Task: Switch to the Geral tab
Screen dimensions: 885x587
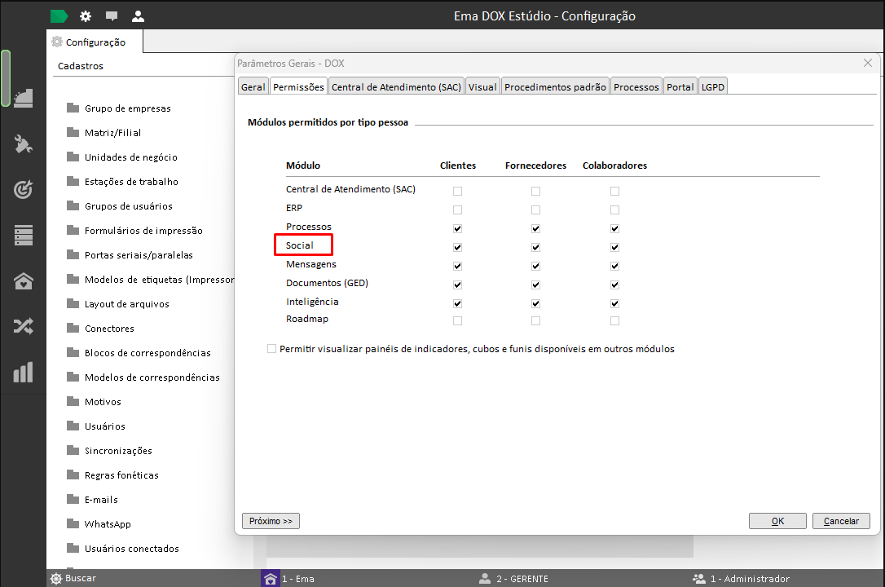Action: coord(253,86)
